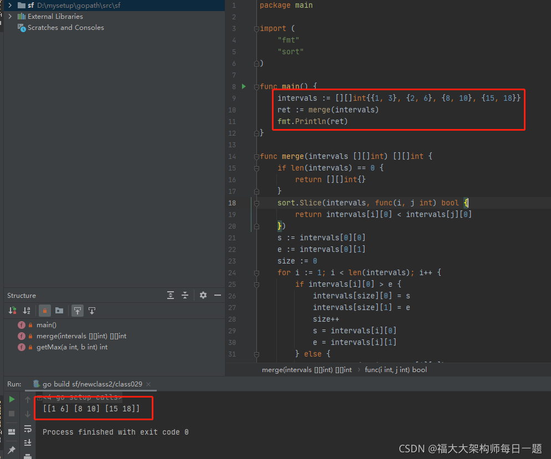The width and height of the screenshot is (551, 459).
Task: Toggle alphabetical sort in Structure toolbar
Action: click(x=27, y=311)
